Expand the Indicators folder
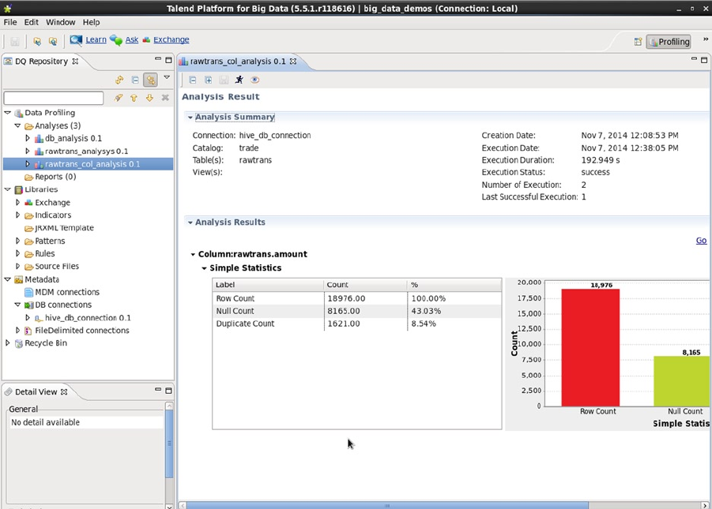This screenshot has width=712, height=509. pos(17,215)
